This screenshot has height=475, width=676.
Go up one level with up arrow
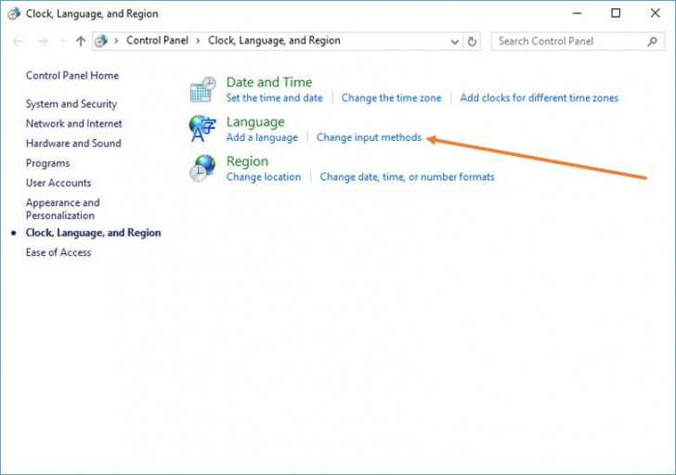pyautogui.click(x=80, y=42)
